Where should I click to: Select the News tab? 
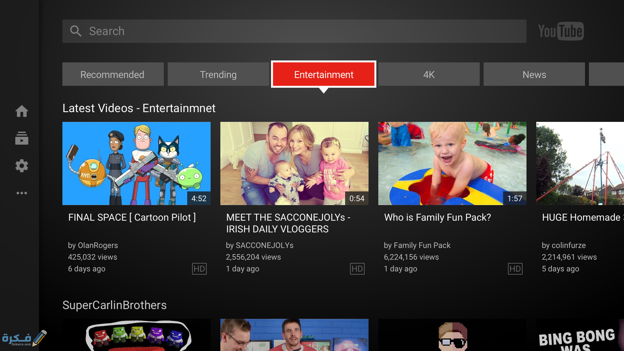(x=534, y=74)
